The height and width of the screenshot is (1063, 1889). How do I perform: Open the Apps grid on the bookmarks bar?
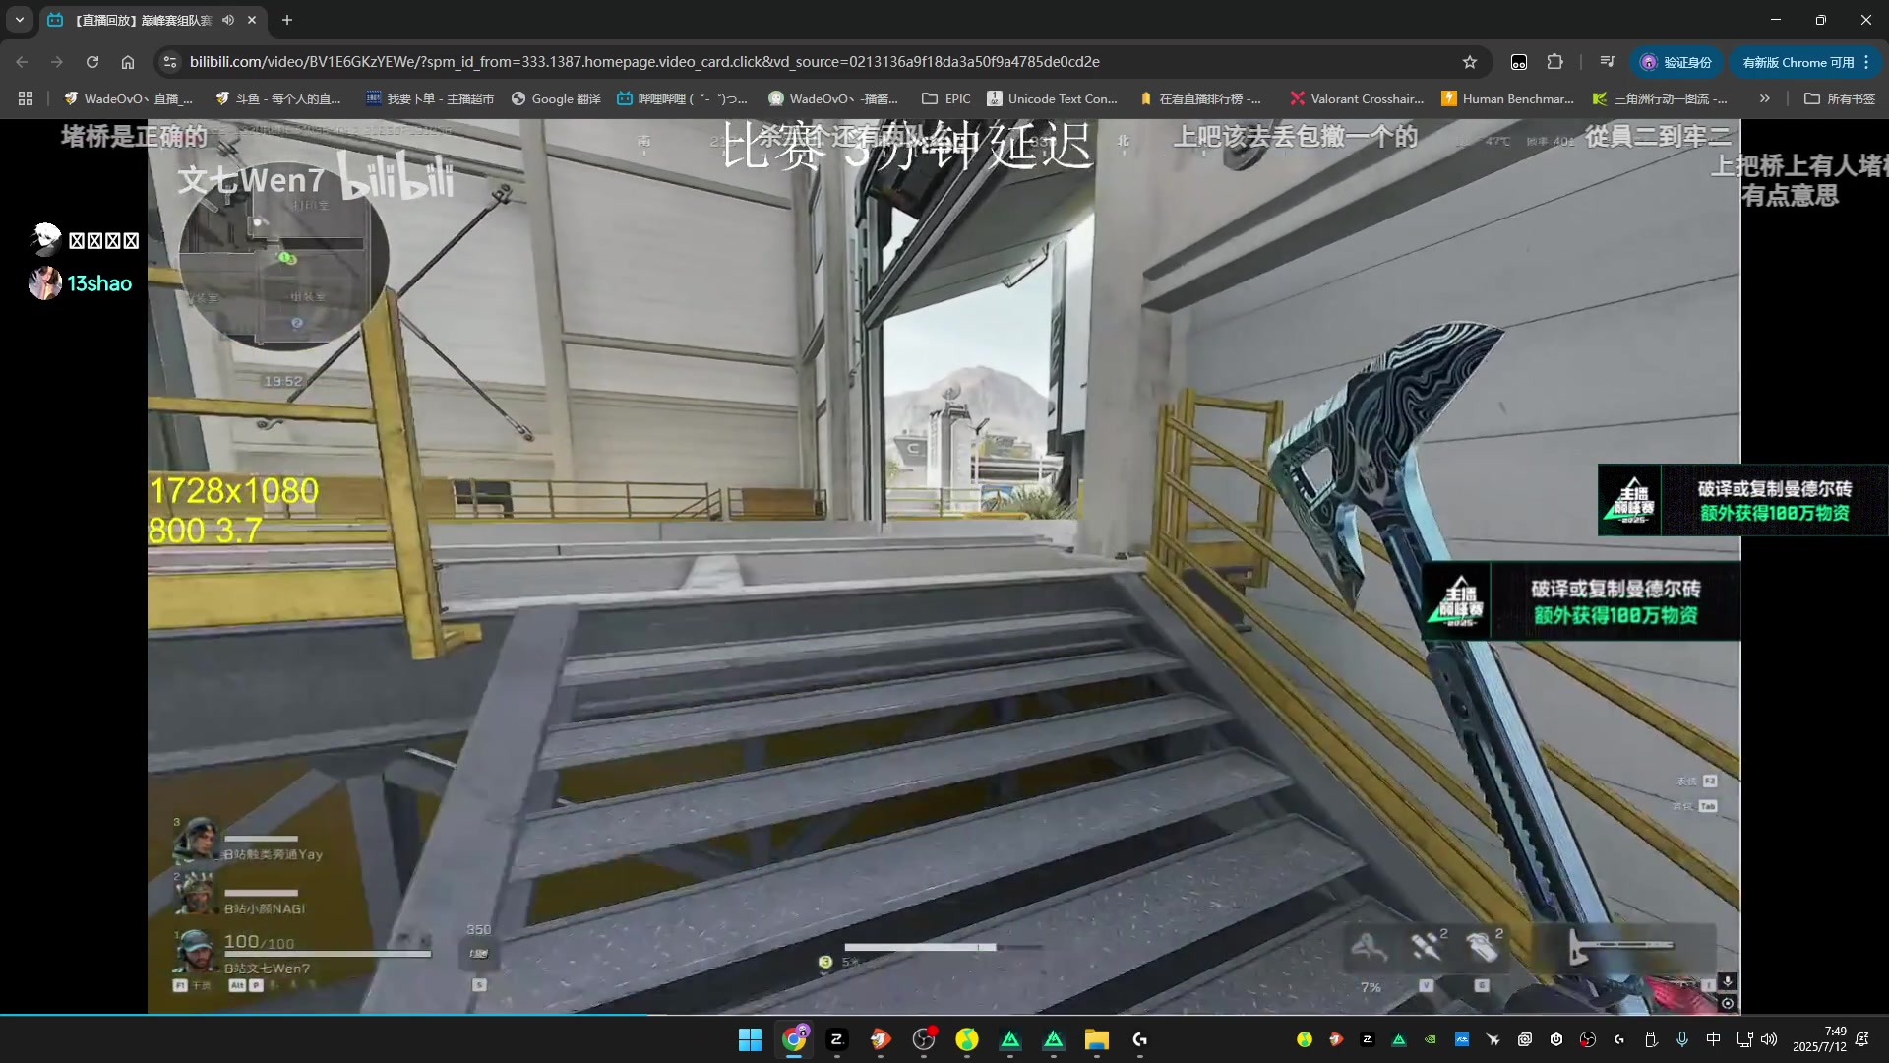[26, 98]
